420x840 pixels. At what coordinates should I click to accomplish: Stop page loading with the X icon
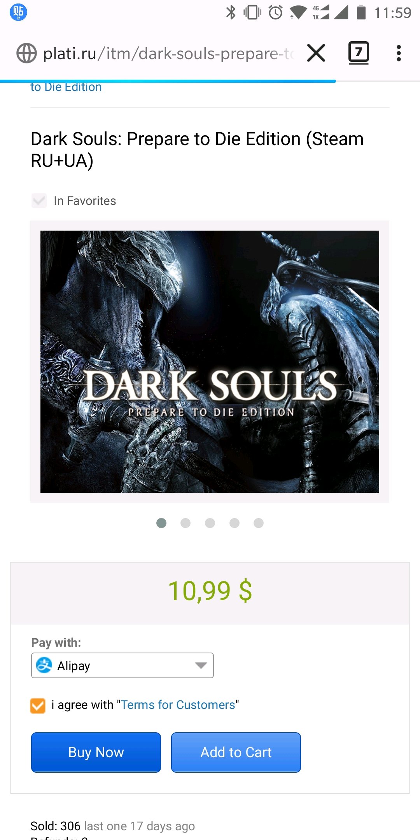click(316, 53)
